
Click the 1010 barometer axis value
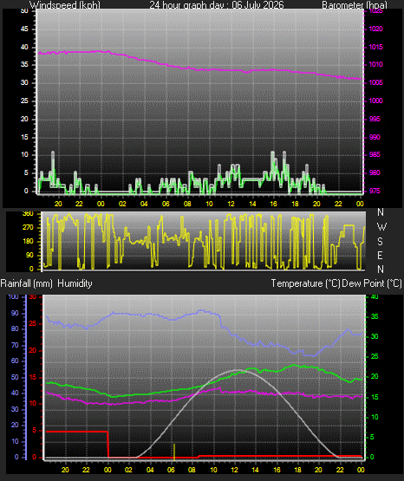[x=375, y=64]
